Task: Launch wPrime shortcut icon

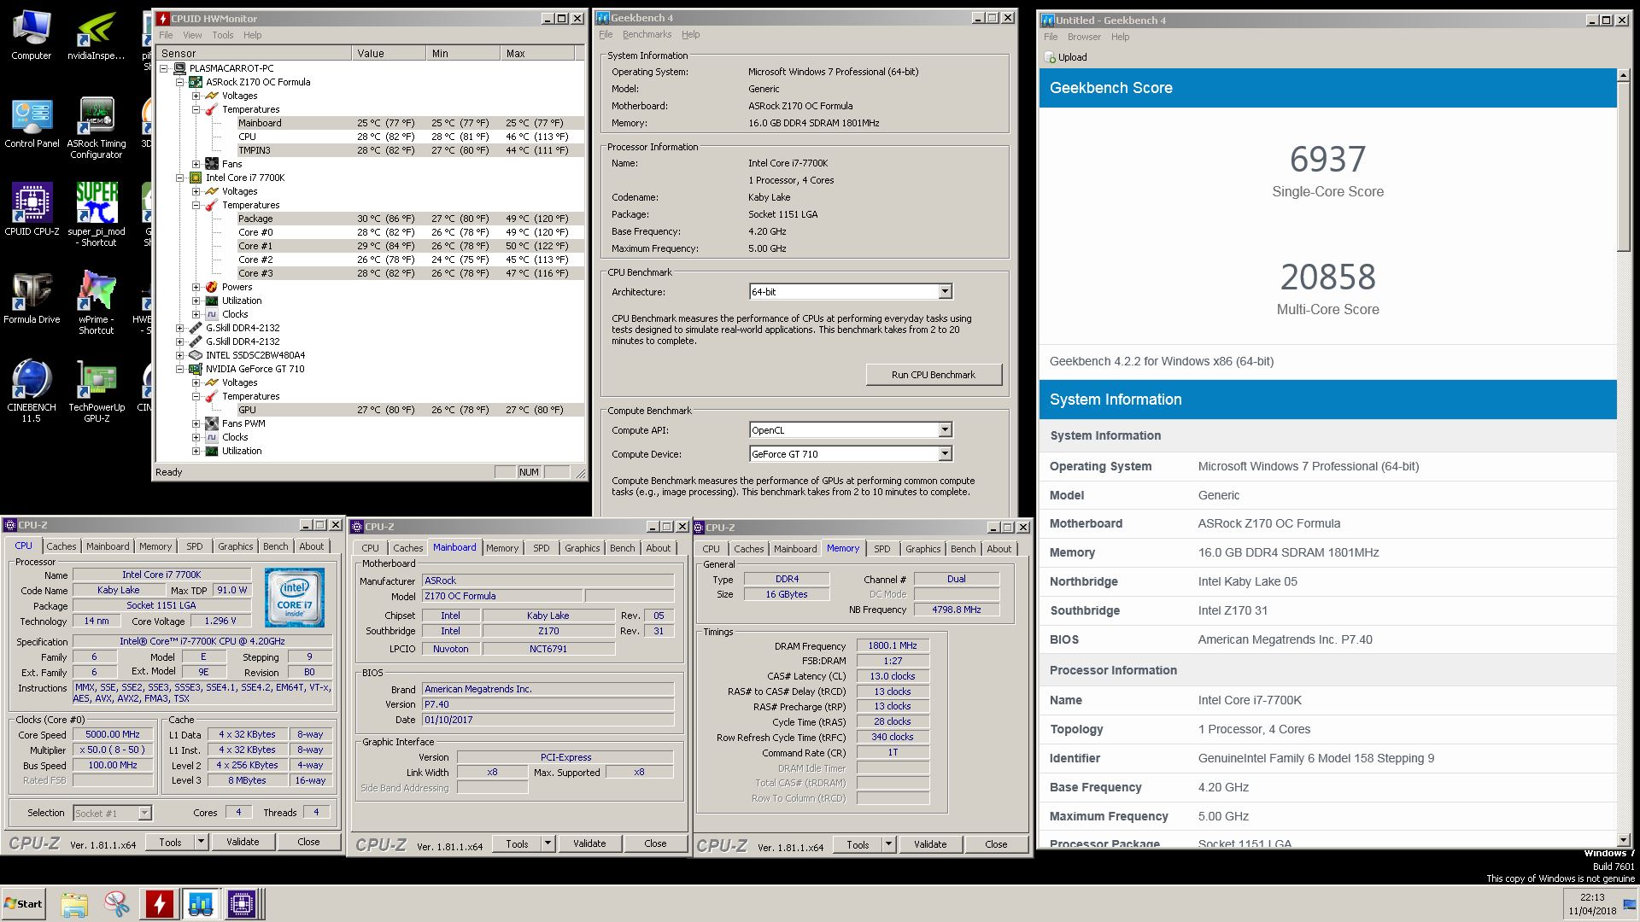Action: 96,303
